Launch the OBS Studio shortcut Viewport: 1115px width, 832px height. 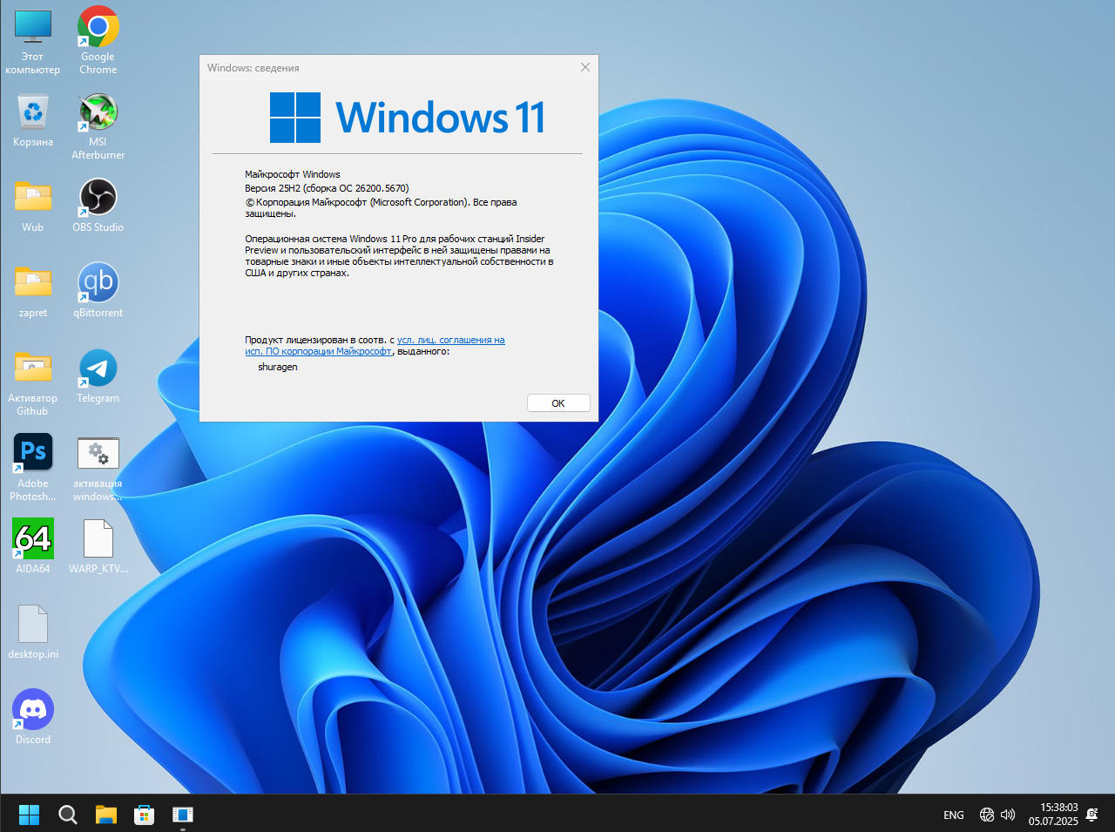pos(98,206)
